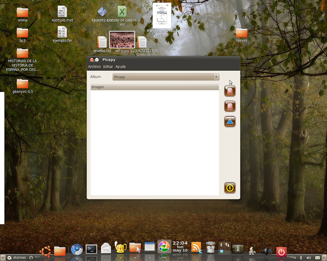Click the yellow teapot icon in dock
This screenshot has height=261, width=327.
pos(121,247)
